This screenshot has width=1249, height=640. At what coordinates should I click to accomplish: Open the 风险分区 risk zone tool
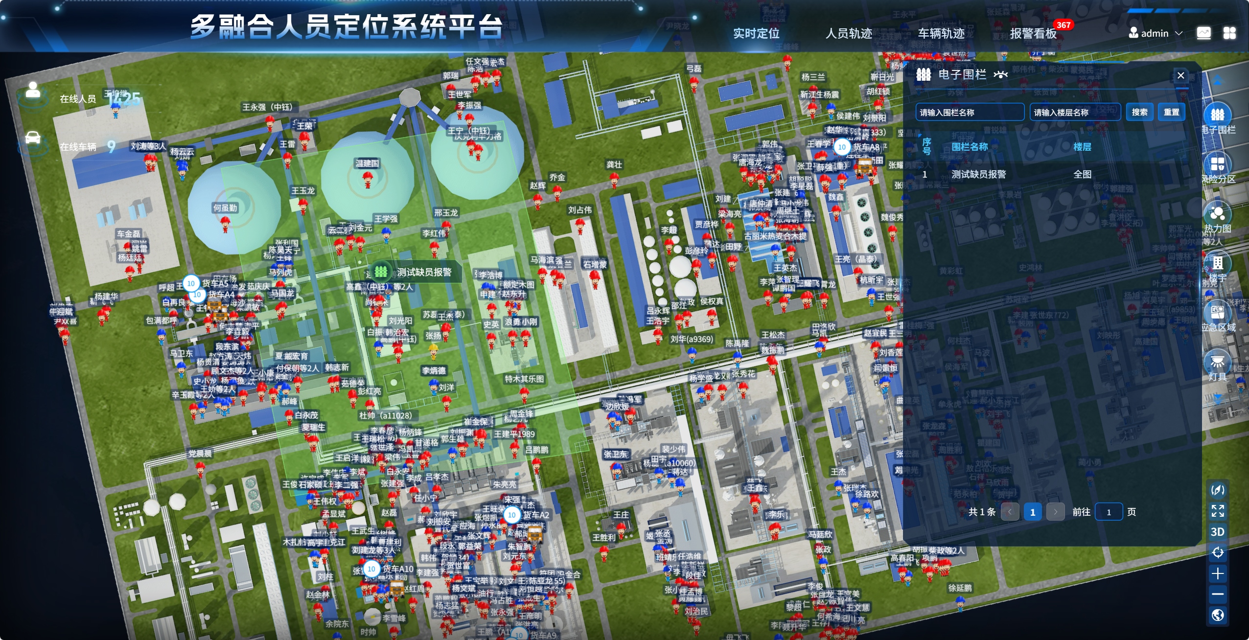[x=1217, y=164]
